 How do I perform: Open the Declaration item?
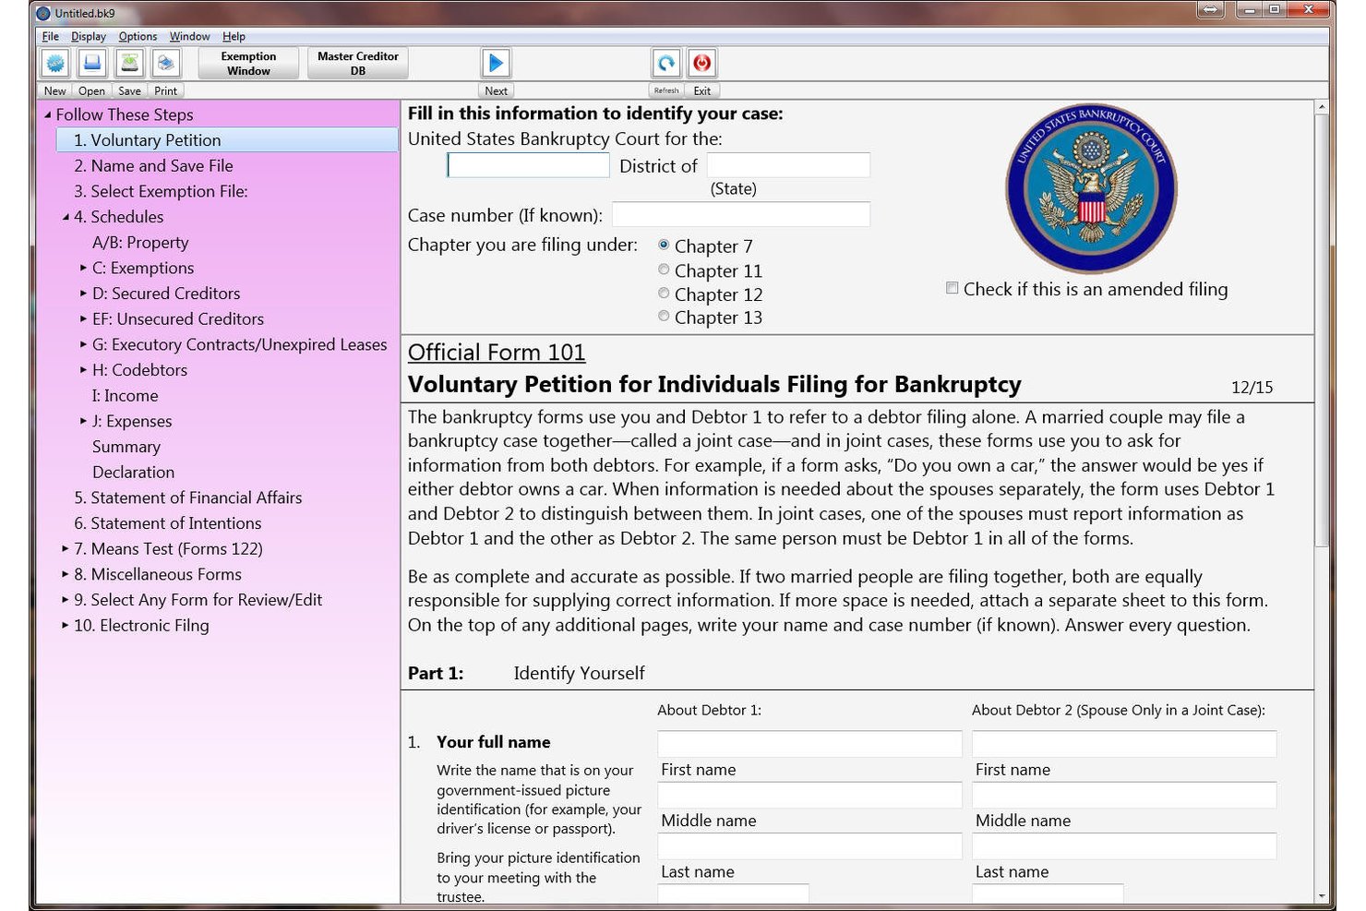pyautogui.click(x=133, y=472)
